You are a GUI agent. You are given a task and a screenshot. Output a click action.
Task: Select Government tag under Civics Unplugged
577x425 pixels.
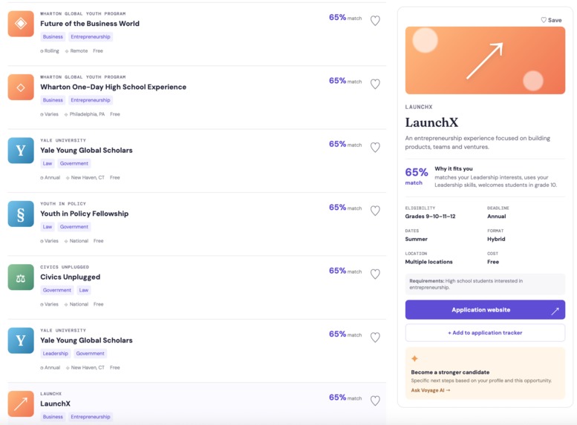click(57, 290)
